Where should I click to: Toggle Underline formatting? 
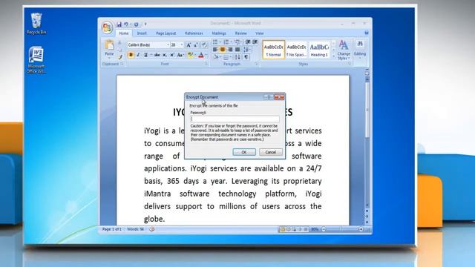coord(145,55)
